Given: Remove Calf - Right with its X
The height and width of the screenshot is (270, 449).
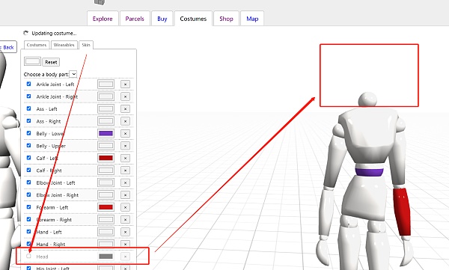Looking at the screenshot, I should [125, 171].
